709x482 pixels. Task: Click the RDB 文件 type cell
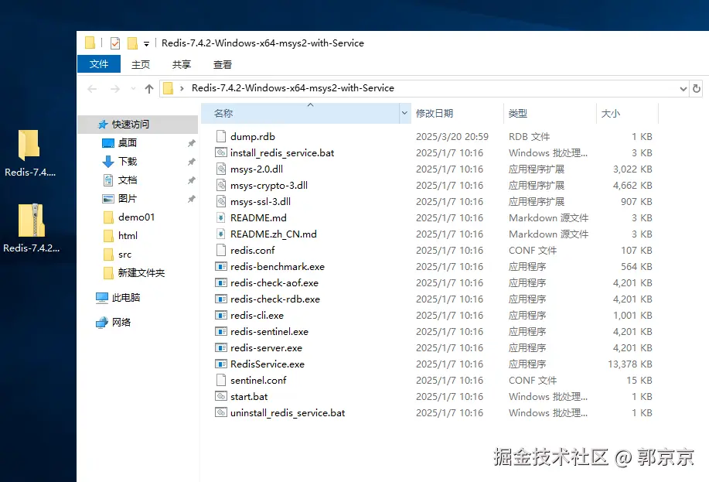pyautogui.click(x=529, y=137)
